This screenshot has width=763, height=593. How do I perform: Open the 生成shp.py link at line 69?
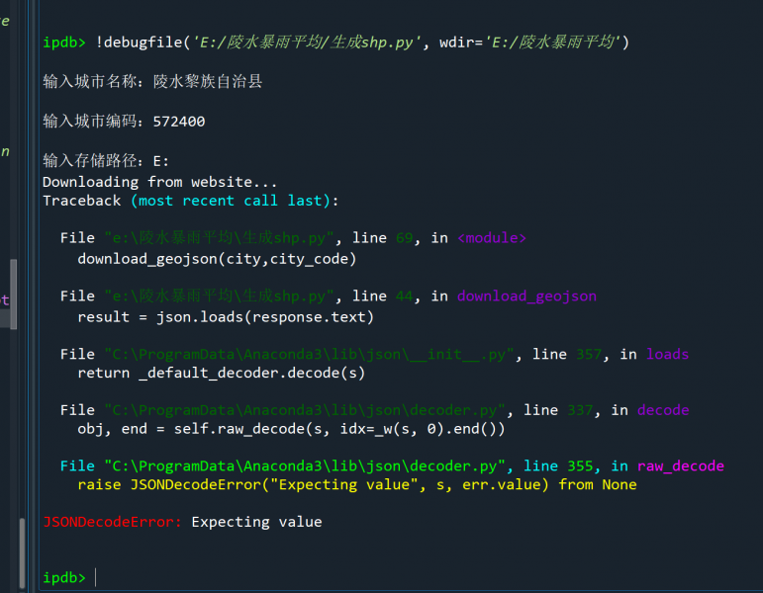pos(220,238)
